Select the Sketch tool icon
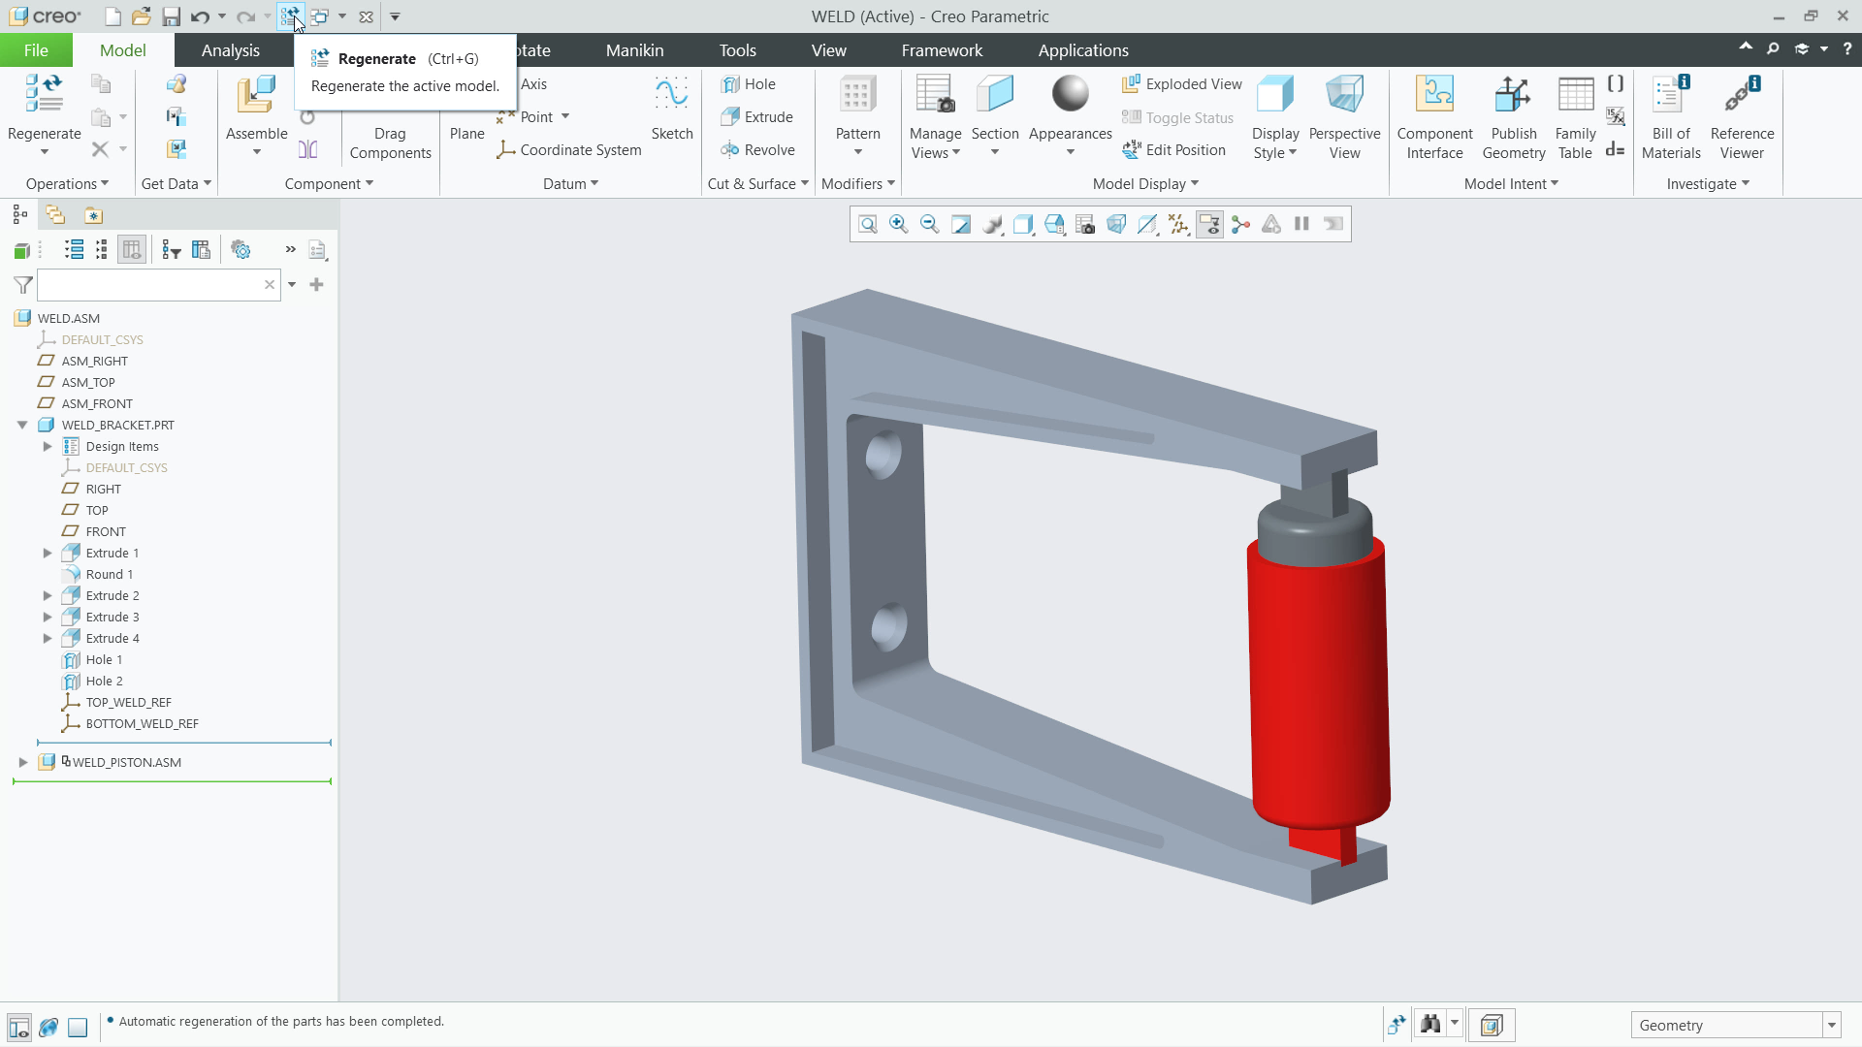Viewport: 1862px width, 1047px height. coord(671,94)
